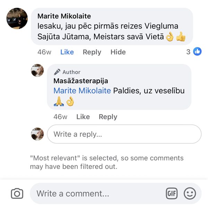Open the emoji picker
208x208 pixels.
click(190, 193)
